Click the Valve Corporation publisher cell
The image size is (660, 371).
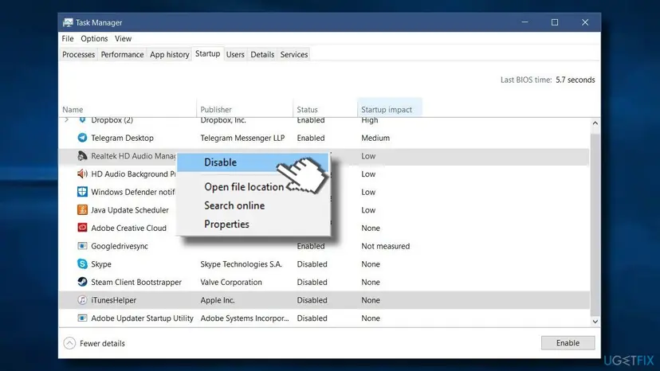(x=231, y=283)
